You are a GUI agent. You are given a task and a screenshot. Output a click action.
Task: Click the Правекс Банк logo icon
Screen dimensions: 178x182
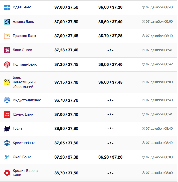pyautogui.click(x=7, y=36)
